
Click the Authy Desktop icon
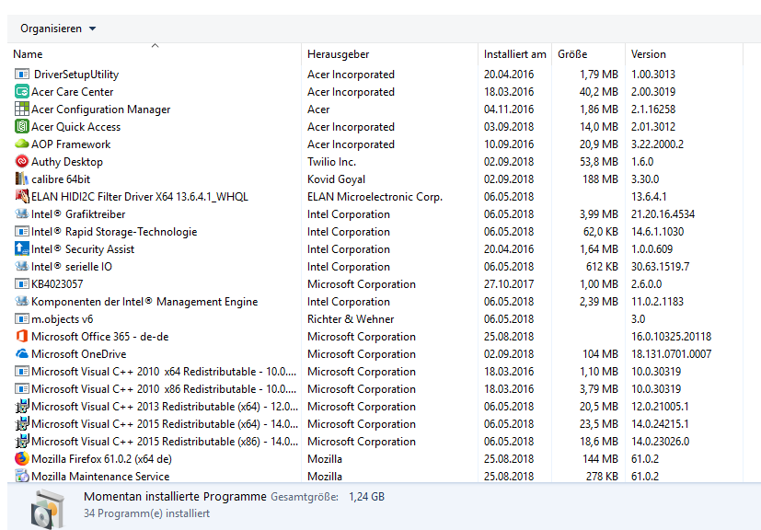(x=22, y=162)
